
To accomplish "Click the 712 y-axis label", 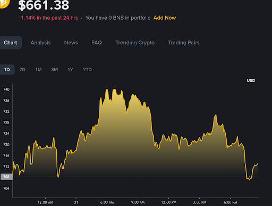I will (x=6, y=167).
